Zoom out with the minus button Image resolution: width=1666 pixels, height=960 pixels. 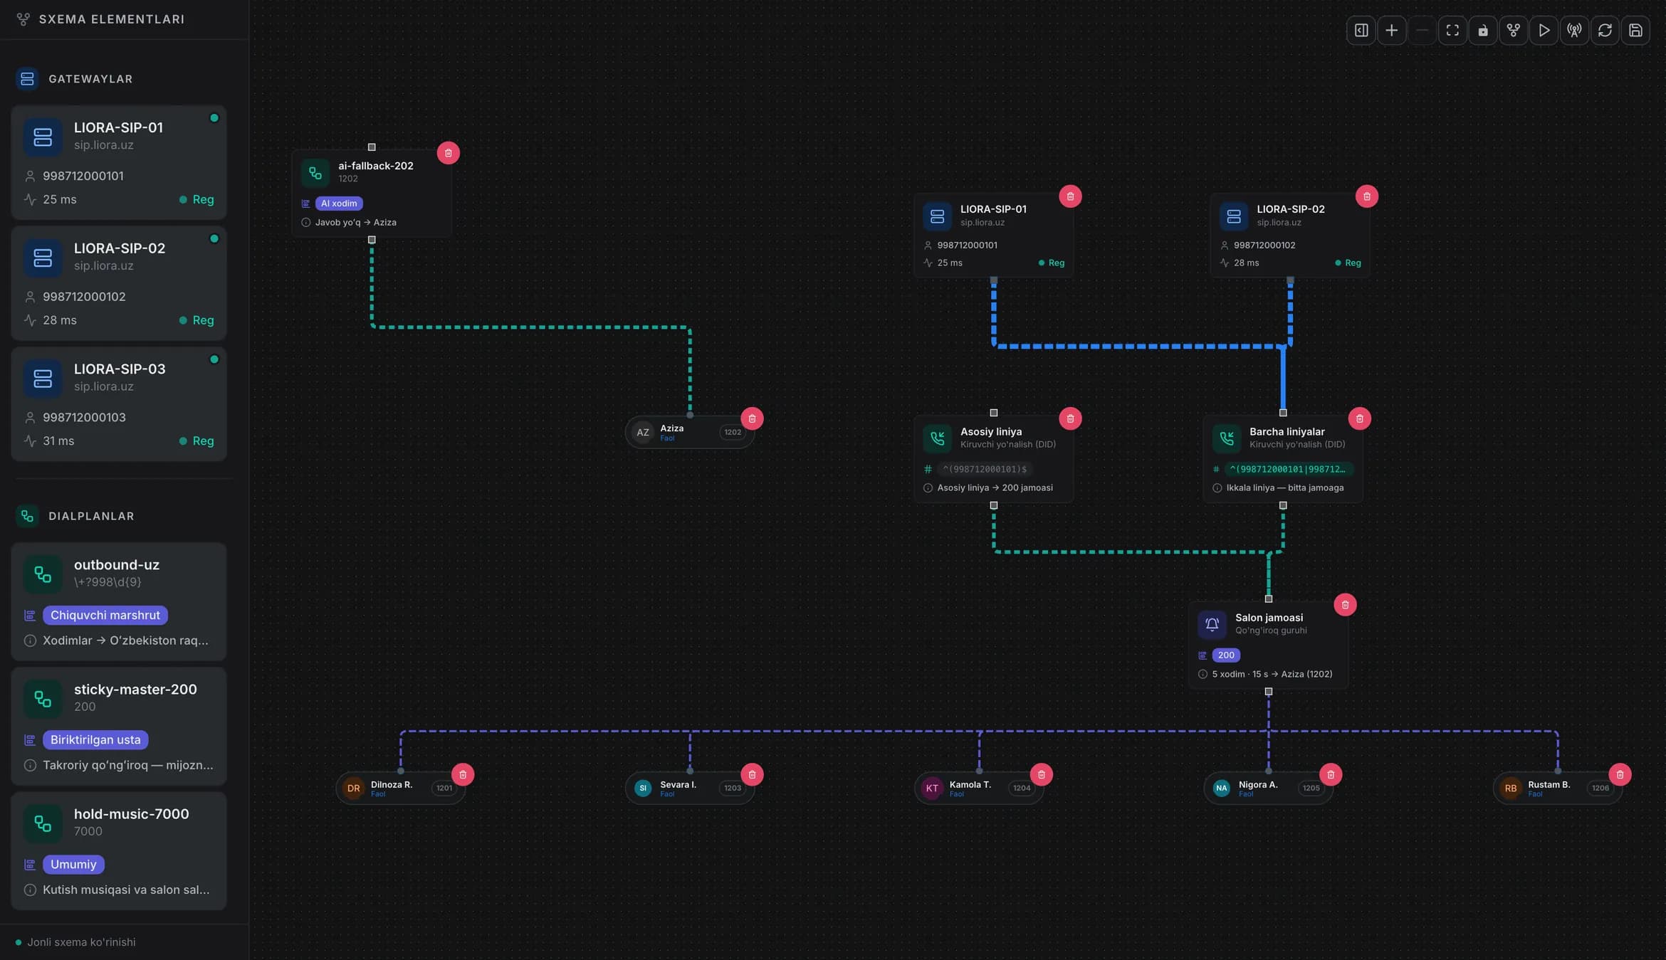click(1422, 31)
